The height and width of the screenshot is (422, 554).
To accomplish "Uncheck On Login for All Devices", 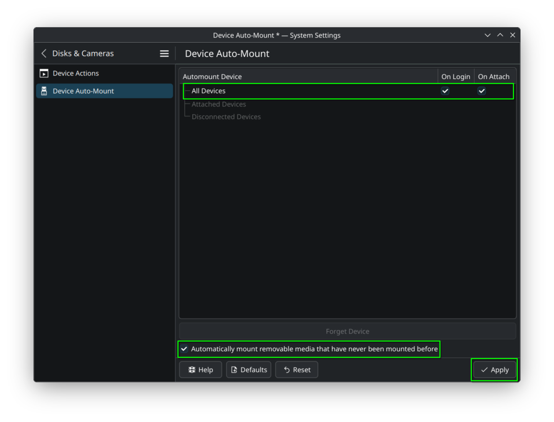I will [445, 91].
